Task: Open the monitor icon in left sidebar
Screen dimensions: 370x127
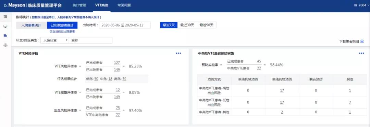Action: 5,26
